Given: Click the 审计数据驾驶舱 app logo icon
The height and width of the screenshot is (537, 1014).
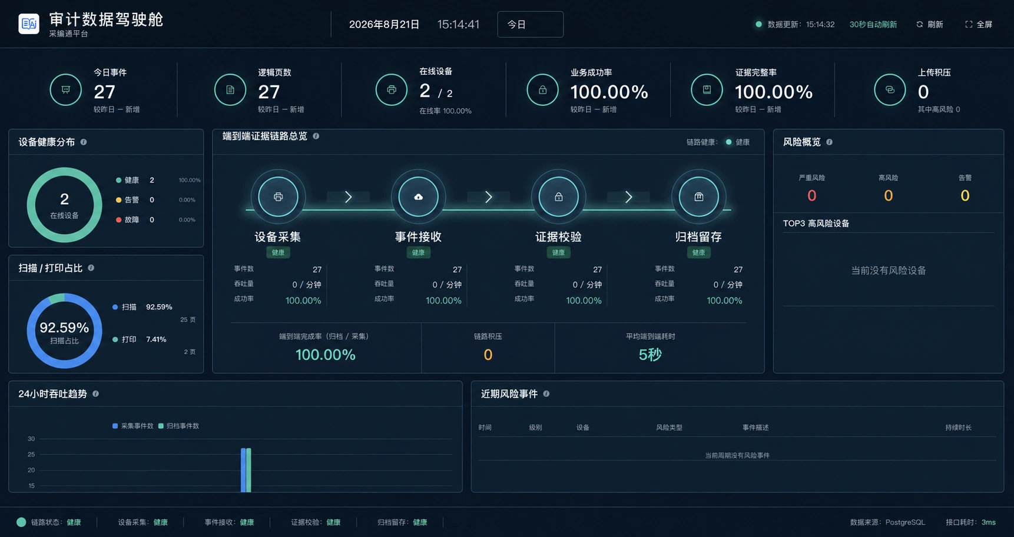Looking at the screenshot, I should pyautogui.click(x=29, y=24).
